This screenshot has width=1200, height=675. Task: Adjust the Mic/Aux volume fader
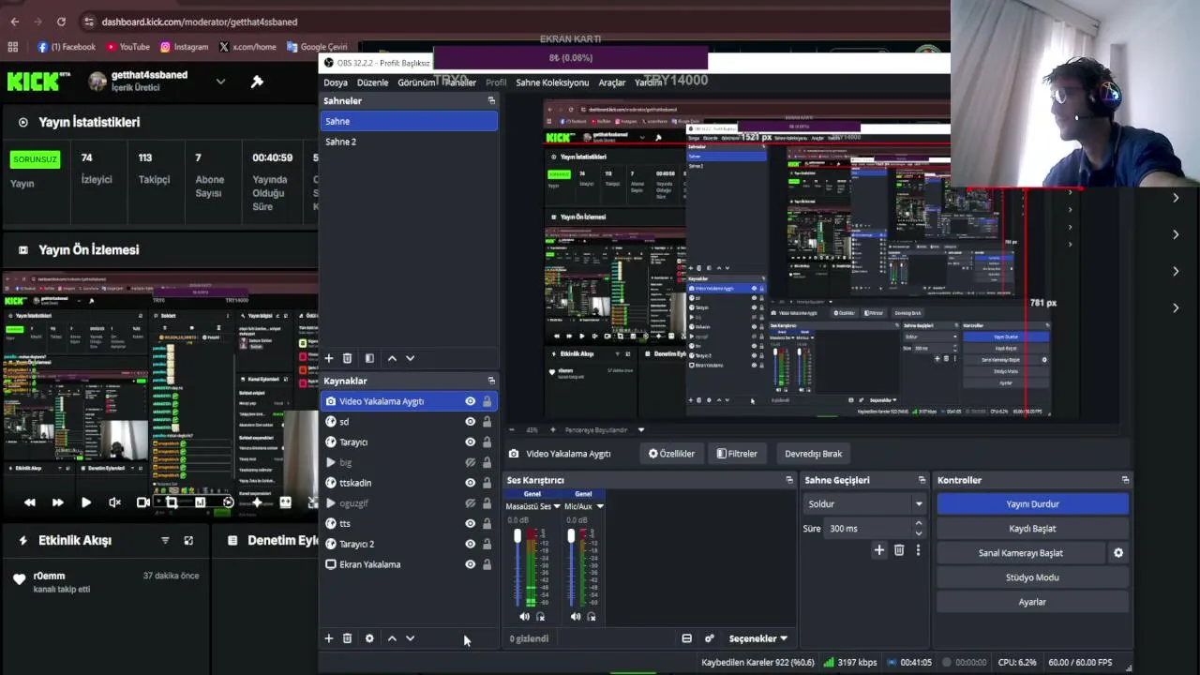coord(571,536)
